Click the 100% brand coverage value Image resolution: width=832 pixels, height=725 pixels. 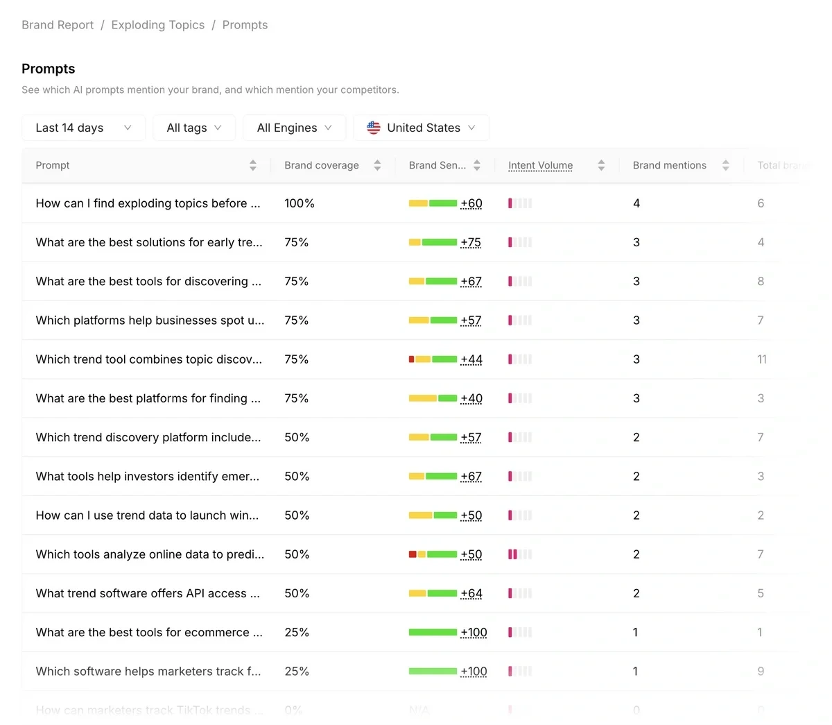click(x=300, y=203)
